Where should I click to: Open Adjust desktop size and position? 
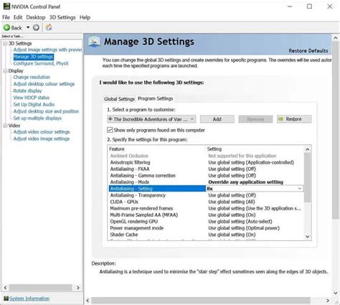[46, 111]
